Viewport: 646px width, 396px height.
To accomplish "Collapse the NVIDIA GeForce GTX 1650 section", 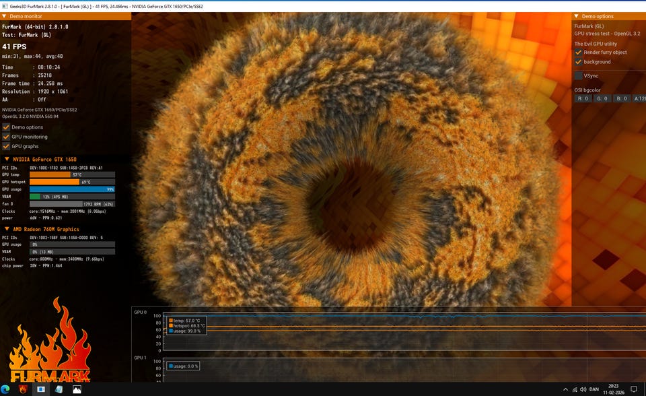I will point(7,159).
